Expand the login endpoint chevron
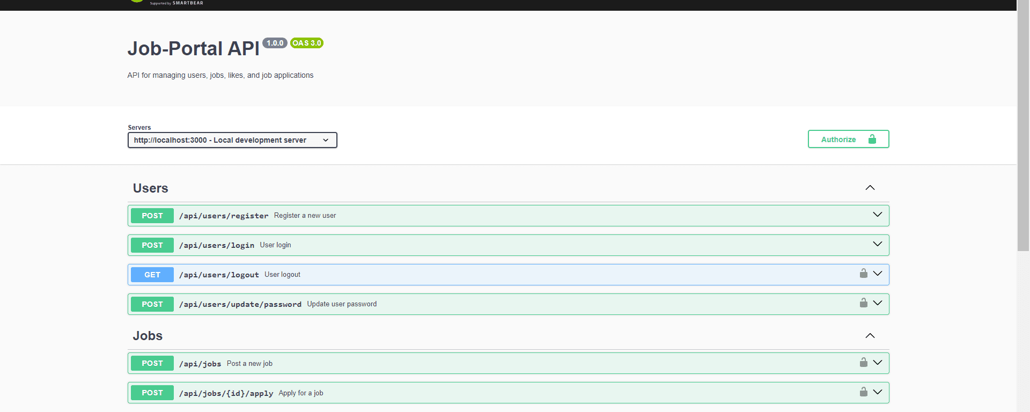The image size is (1030, 412). coord(878,244)
